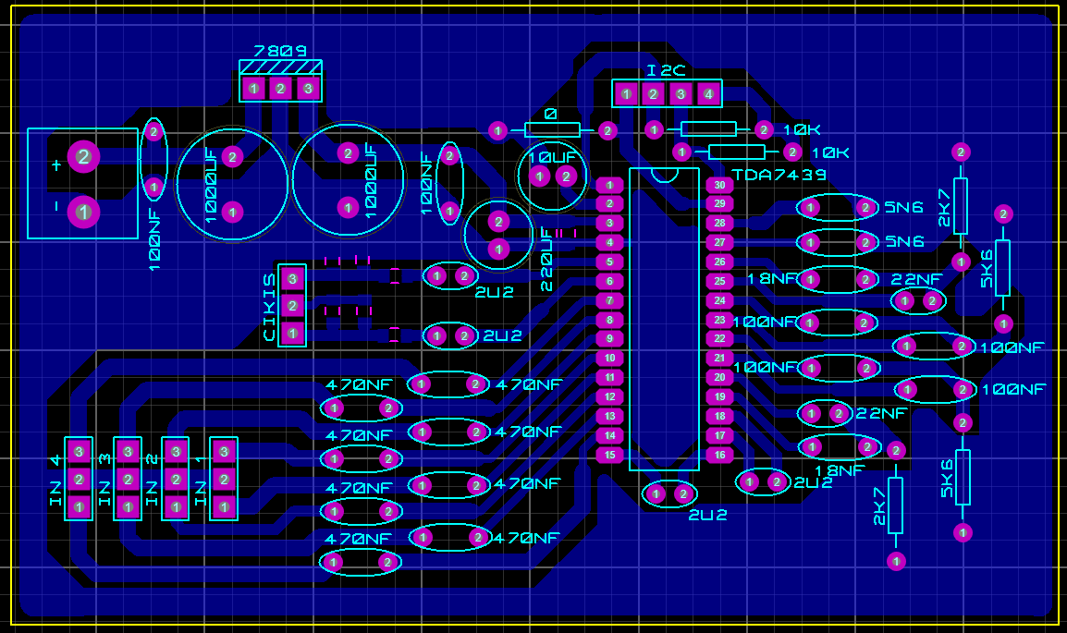Click pin 16 pad of the TDA7439

(x=719, y=454)
